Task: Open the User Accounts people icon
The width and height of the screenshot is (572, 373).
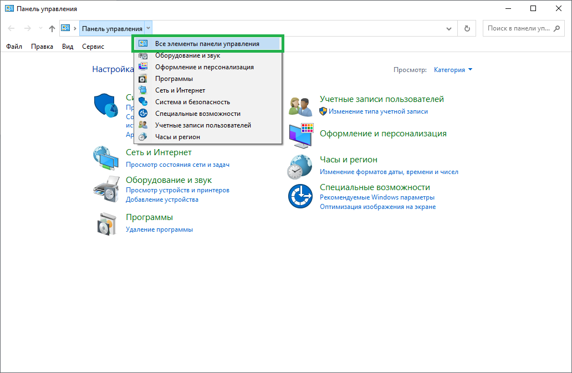Action: point(300,106)
